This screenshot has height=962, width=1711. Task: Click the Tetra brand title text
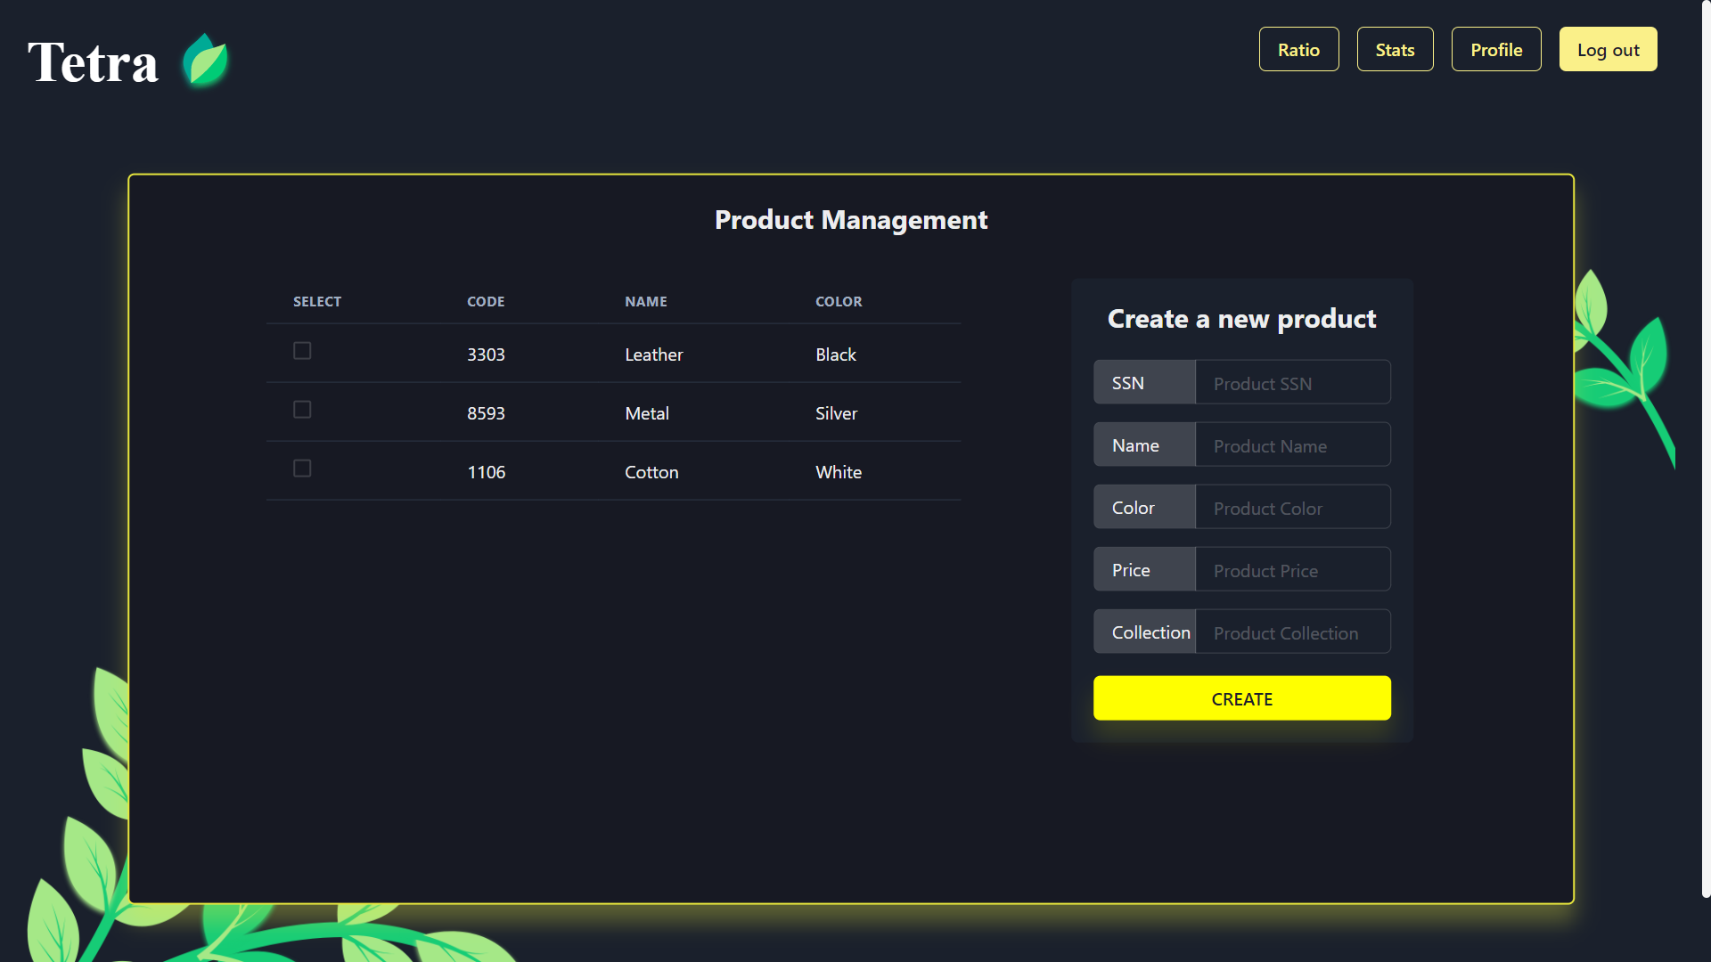pos(93,62)
